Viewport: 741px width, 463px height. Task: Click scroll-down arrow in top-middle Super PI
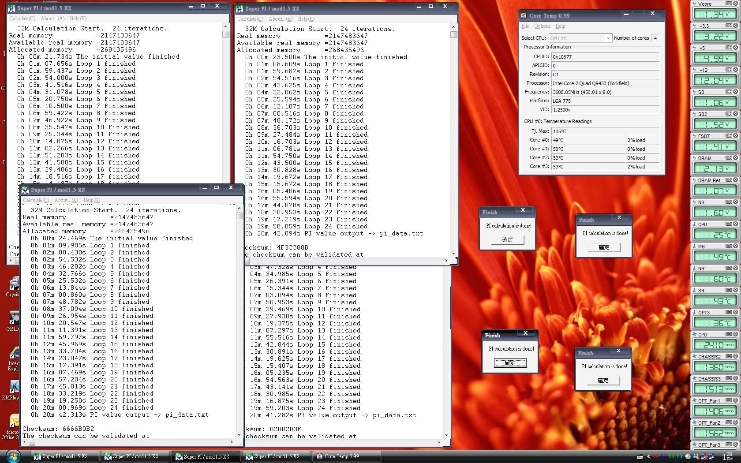click(x=454, y=254)
